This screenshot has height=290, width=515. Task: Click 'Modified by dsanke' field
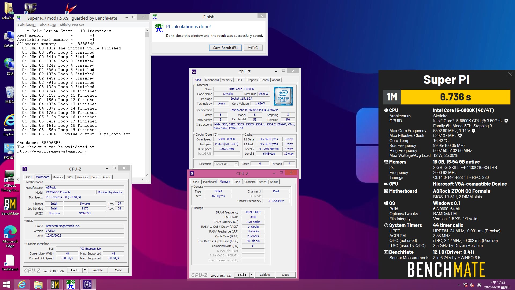point(110,192)
